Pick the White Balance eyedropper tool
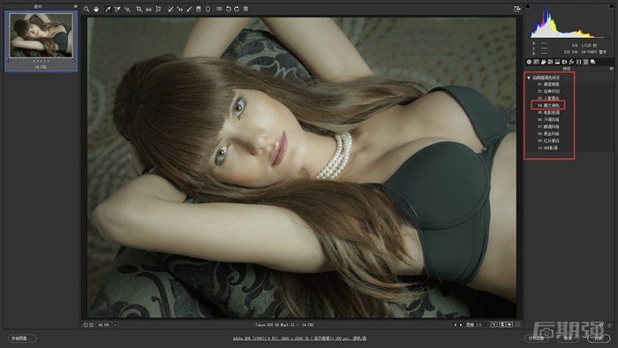Screen dimensions: 618x348 (x=108, y=9)
